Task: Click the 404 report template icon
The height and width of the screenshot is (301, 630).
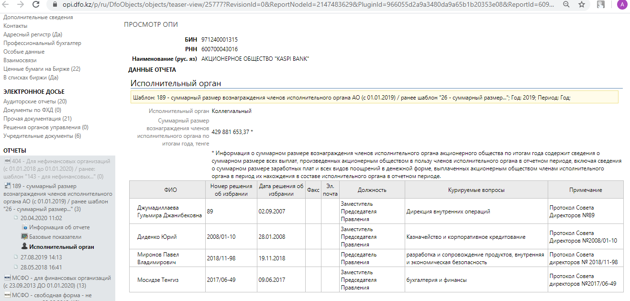Action: tap(7, 161)
